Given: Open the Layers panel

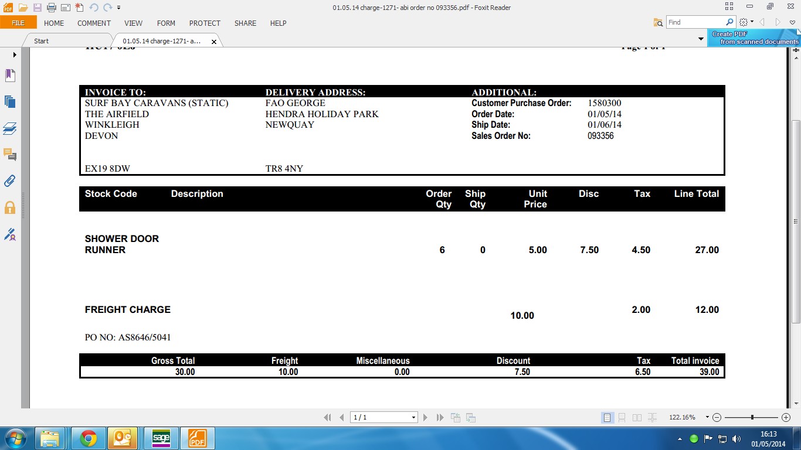Looking at the screenshot, I should 10,128.
